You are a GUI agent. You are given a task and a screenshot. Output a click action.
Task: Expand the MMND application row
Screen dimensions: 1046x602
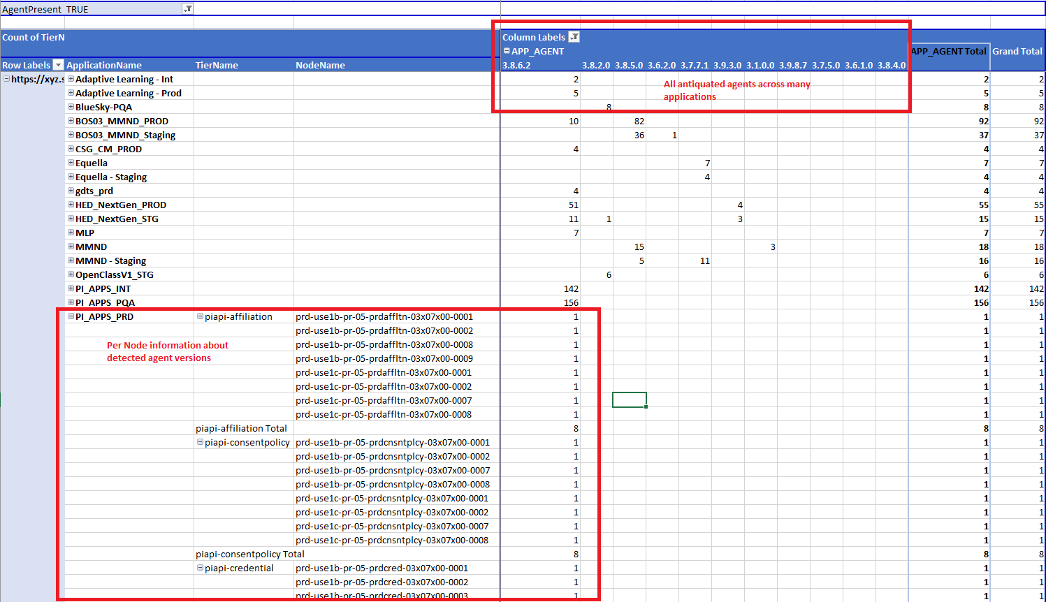(71, 247)
